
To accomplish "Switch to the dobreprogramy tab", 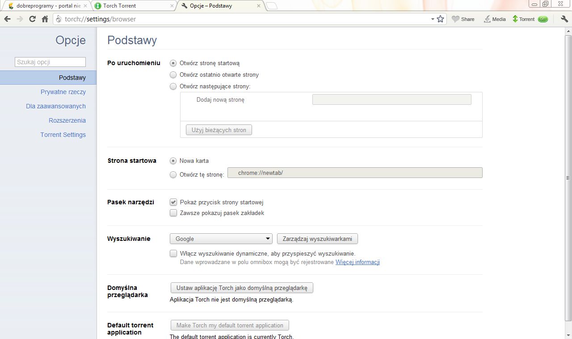I will 46,6.
